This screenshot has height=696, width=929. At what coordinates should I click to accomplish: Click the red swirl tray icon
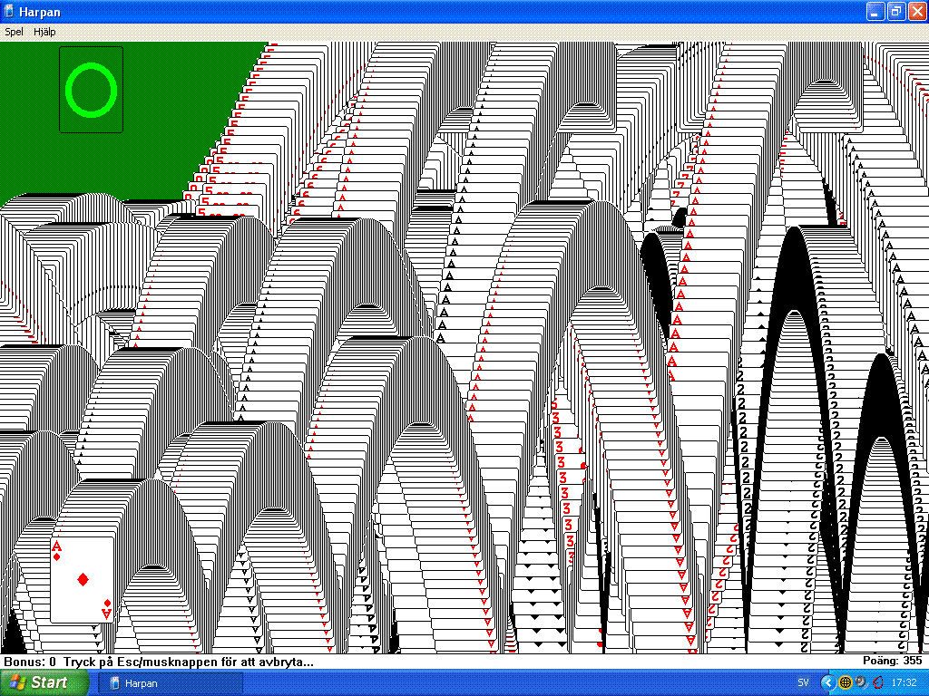877,683
